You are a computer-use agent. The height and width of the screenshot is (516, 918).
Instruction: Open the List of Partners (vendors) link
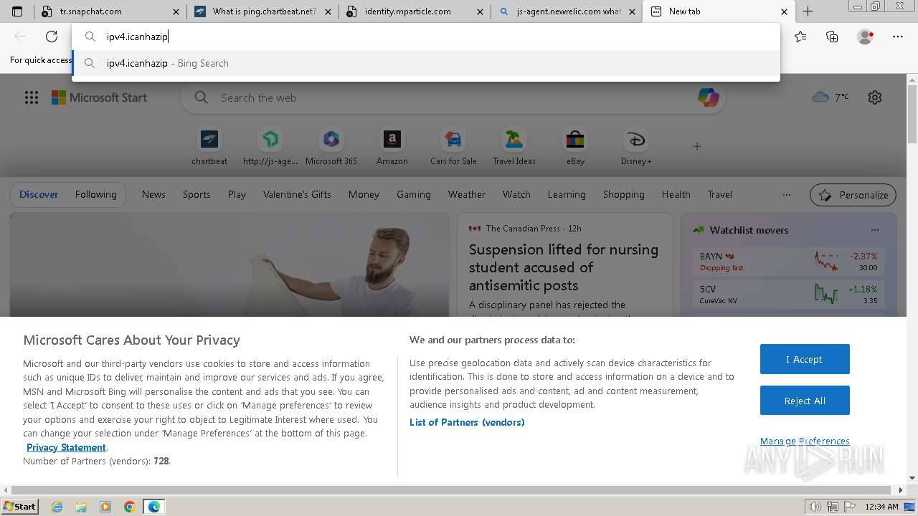(467, 422)
